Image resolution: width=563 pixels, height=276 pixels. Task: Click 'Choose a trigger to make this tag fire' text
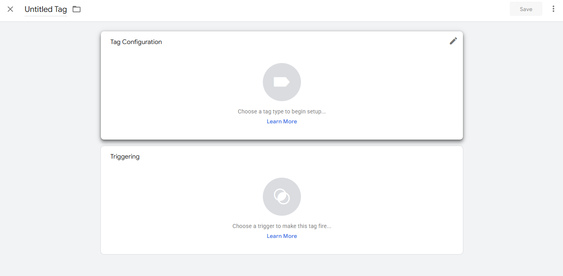(282, 226)
